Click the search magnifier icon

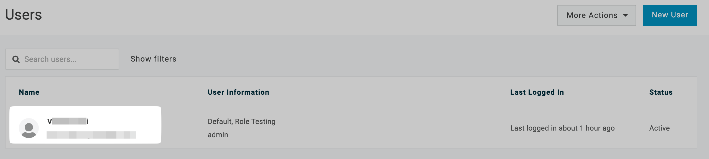(16, 59)
